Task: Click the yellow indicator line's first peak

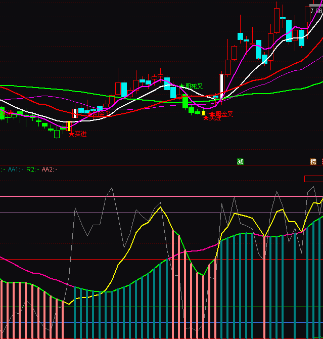Action: (x=161, y=207)
